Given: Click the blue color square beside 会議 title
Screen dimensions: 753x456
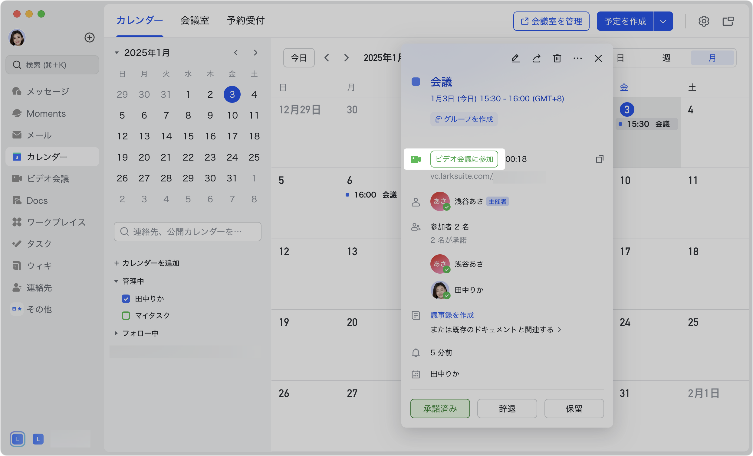Looking at the screenshot, I should [x=416, y=82].
